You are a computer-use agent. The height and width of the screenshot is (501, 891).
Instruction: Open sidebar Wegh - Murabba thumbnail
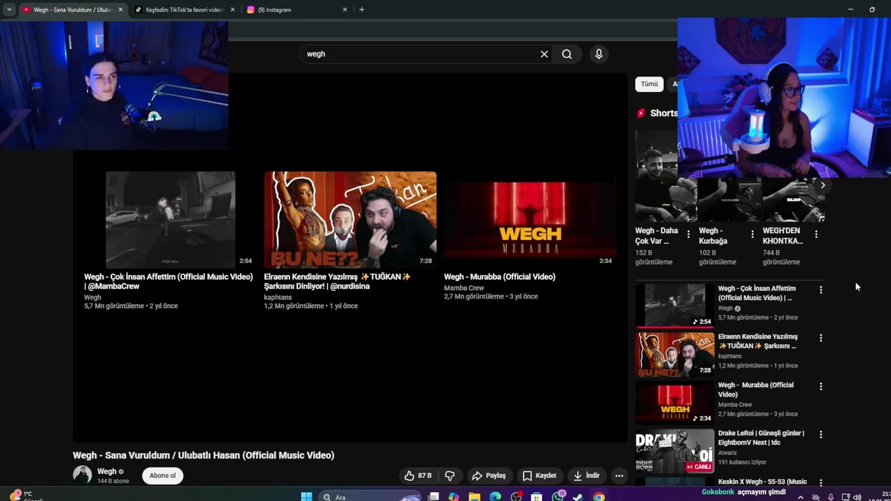[x=675, y=402]
